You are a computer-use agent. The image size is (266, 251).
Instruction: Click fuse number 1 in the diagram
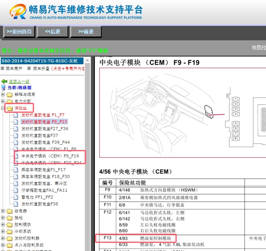(236, 99)
